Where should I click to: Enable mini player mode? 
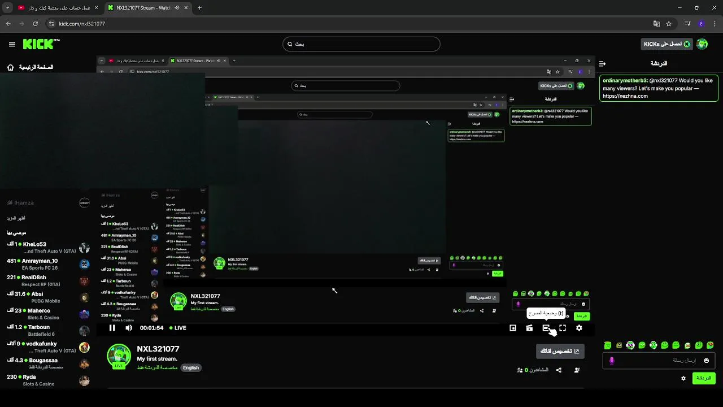click(x=513, y=328)
